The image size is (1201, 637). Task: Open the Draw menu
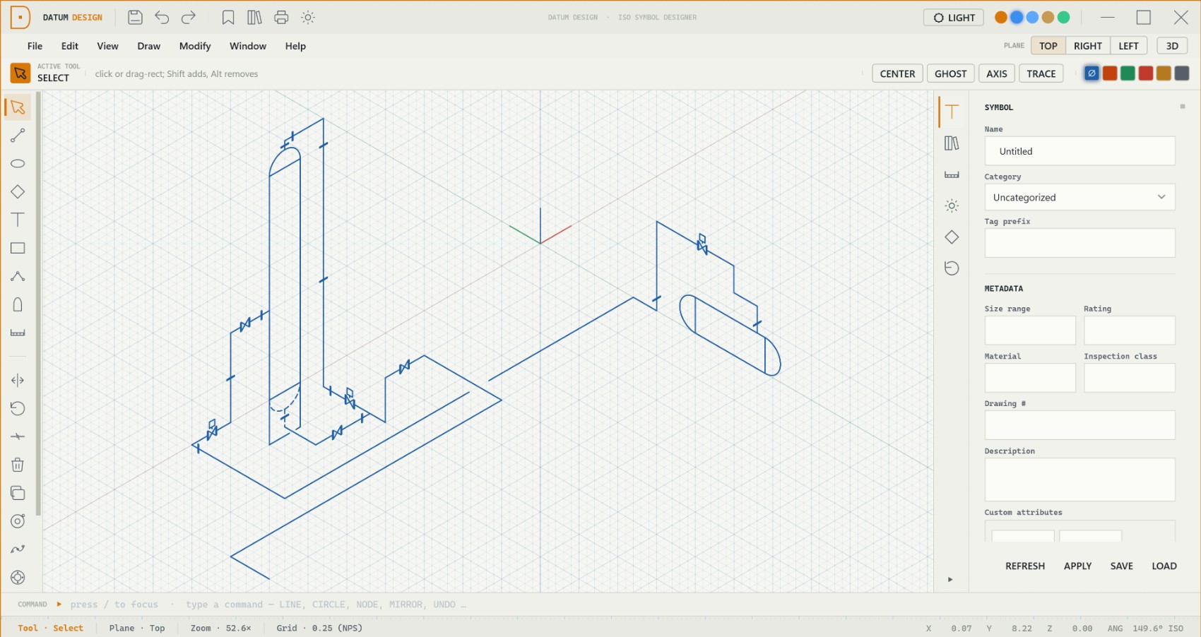pos(148,46)
